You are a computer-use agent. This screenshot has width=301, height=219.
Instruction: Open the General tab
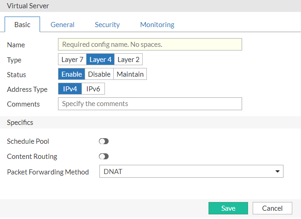pos(63,25)
